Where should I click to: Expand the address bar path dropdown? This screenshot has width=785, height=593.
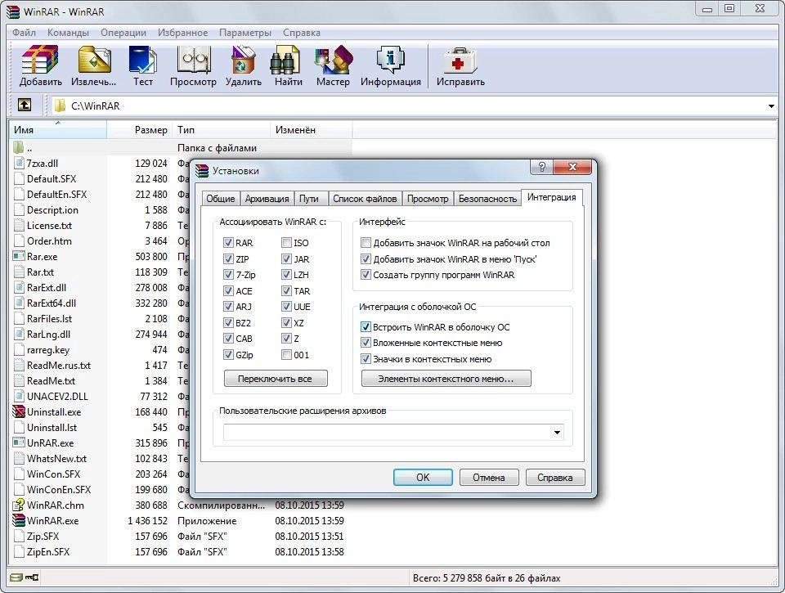pyautogui.click(x=771, y=106)
